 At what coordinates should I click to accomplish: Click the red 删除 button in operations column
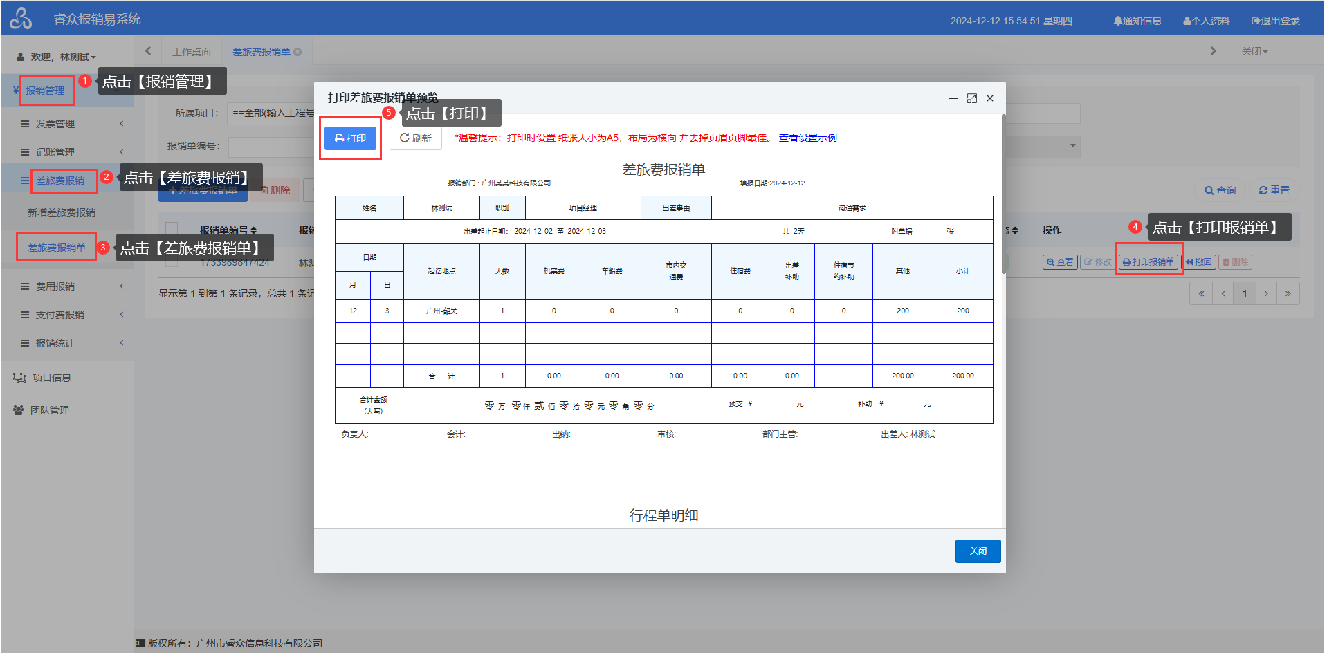[x=1235, y=262]
